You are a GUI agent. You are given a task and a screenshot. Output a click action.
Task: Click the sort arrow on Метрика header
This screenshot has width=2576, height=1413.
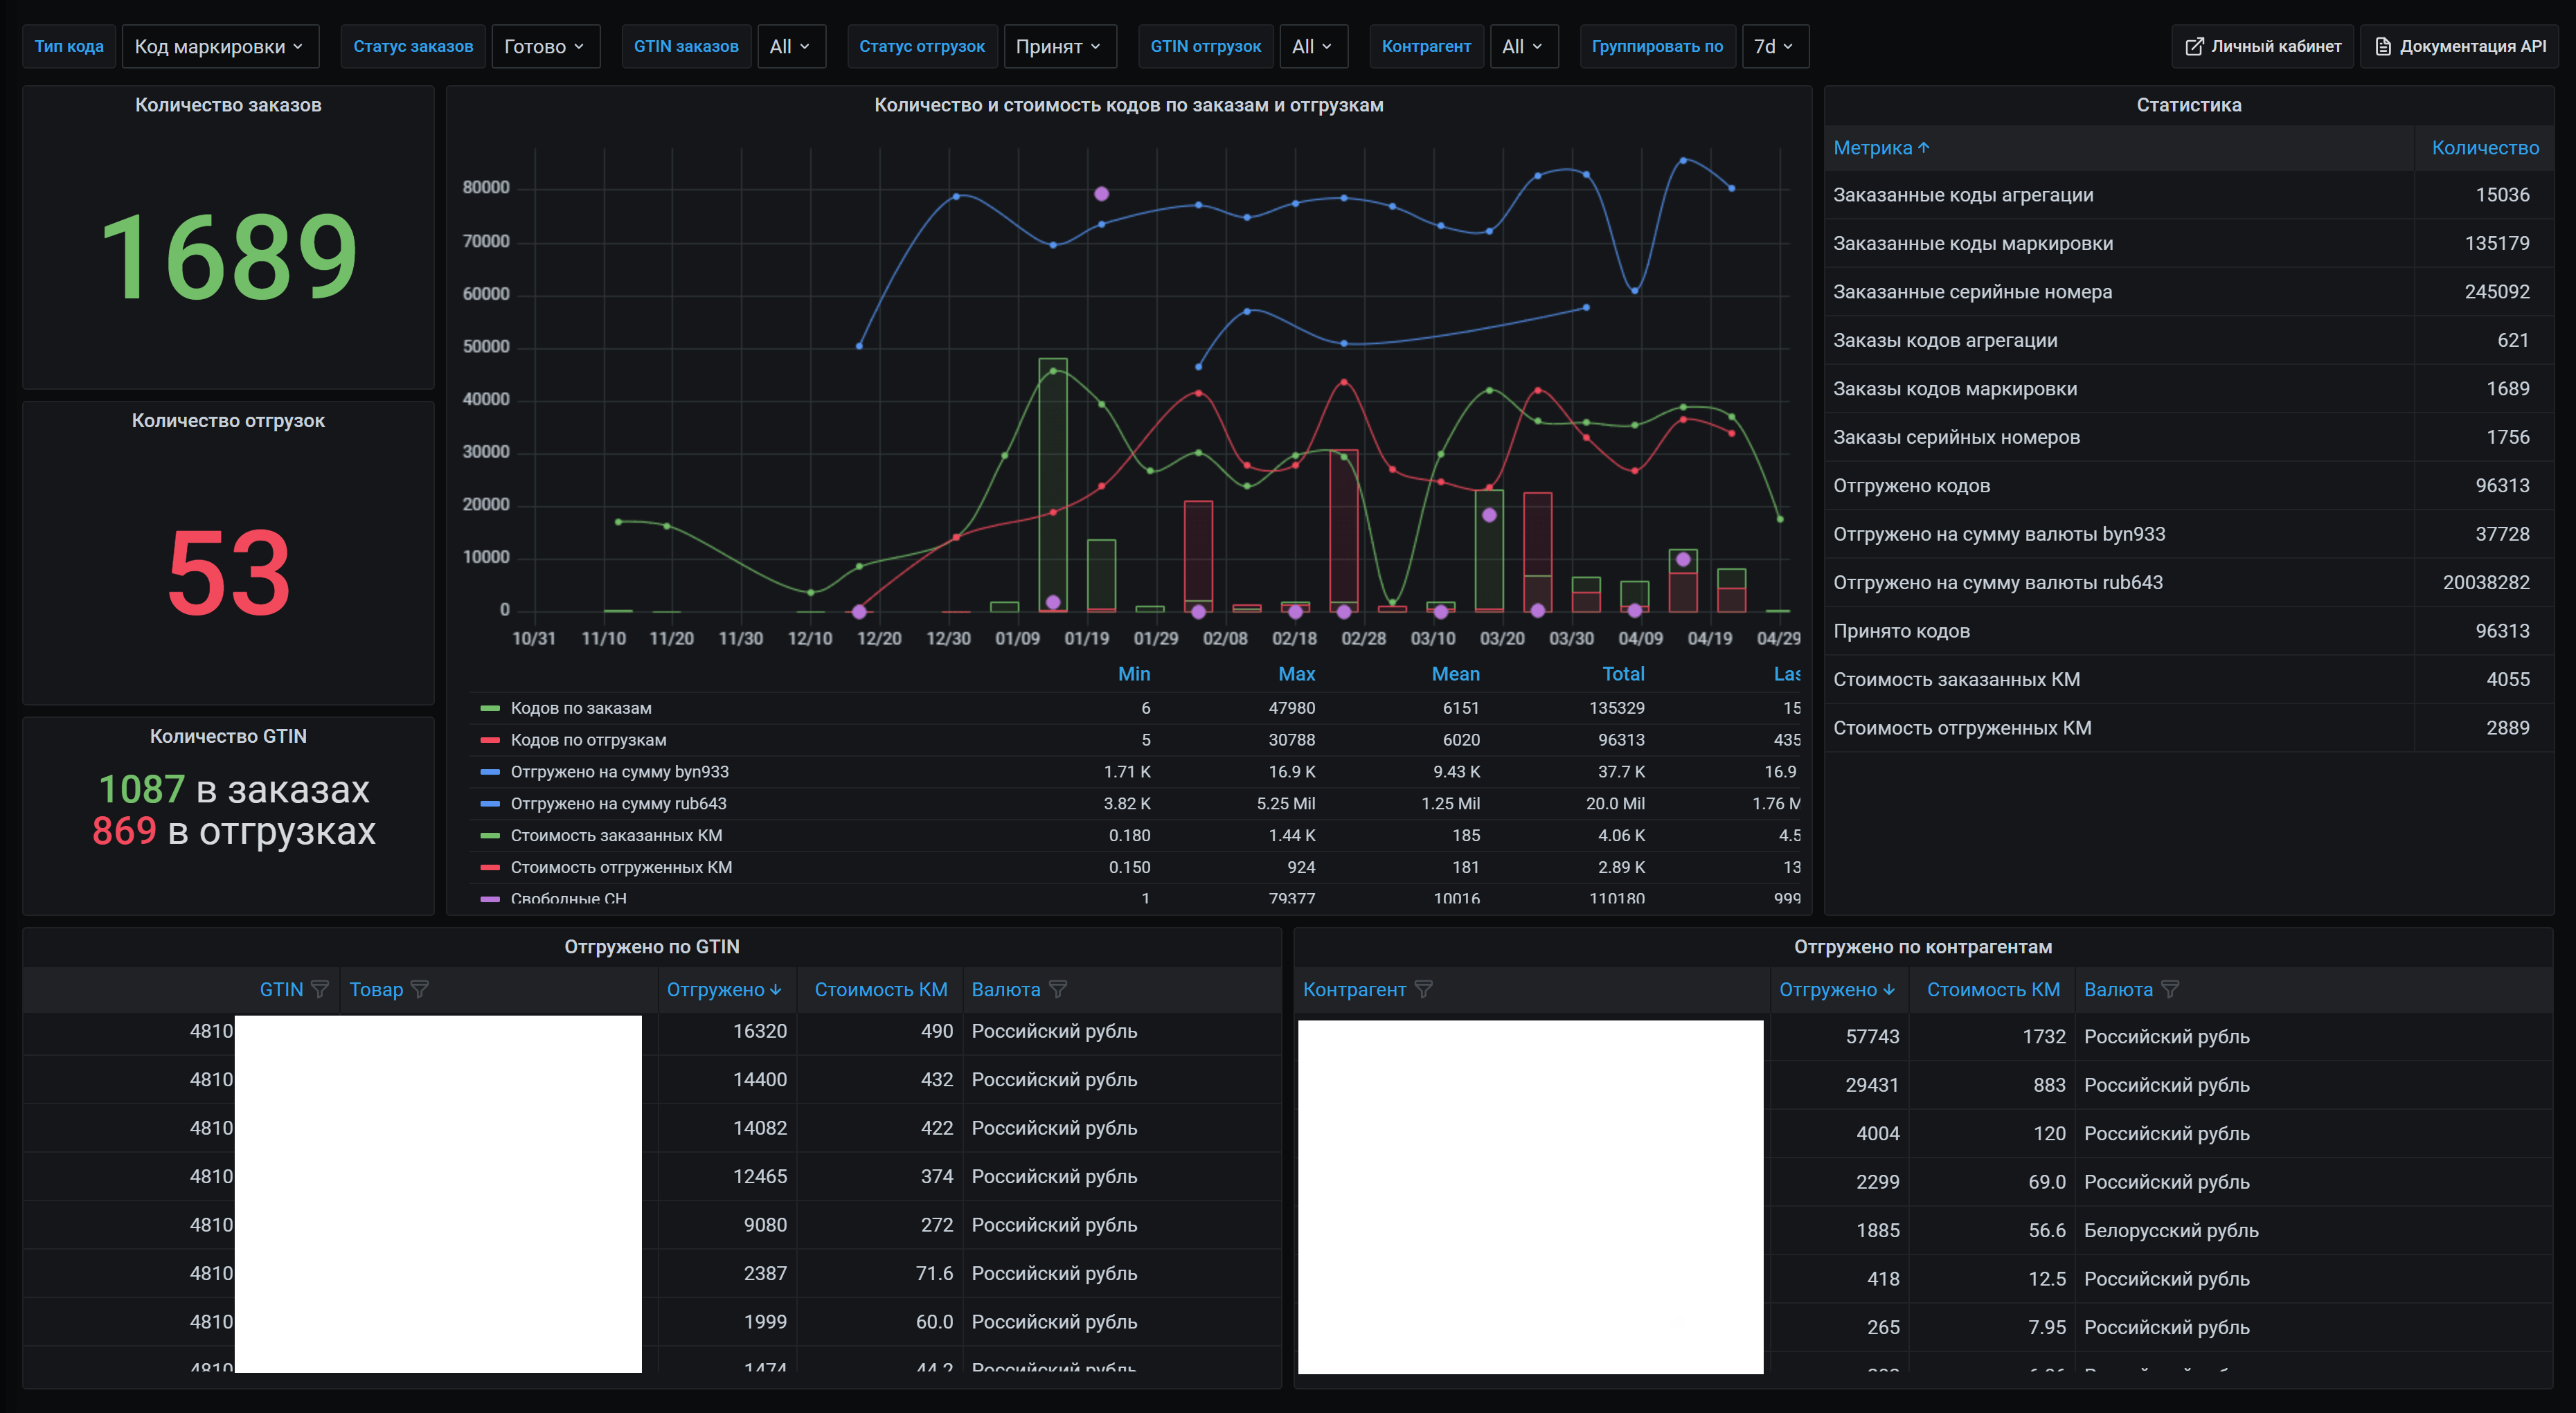[1924, 148]
